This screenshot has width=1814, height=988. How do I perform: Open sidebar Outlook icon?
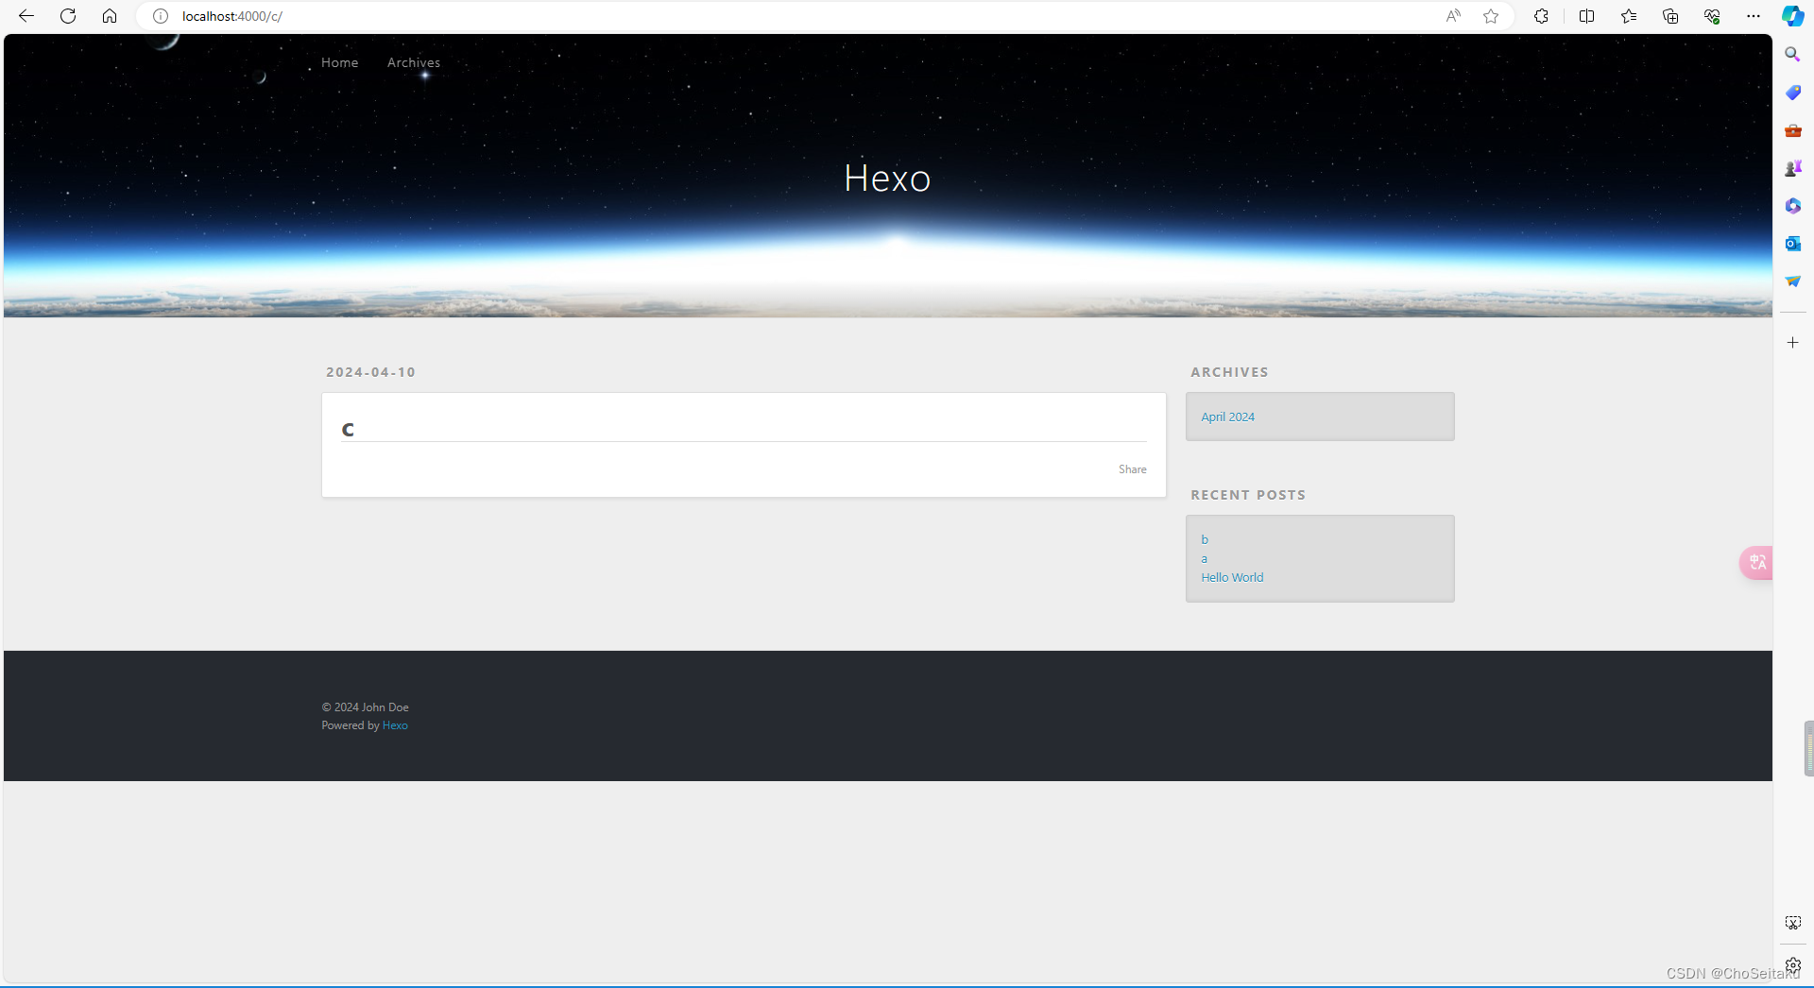tap(1792, 244)
